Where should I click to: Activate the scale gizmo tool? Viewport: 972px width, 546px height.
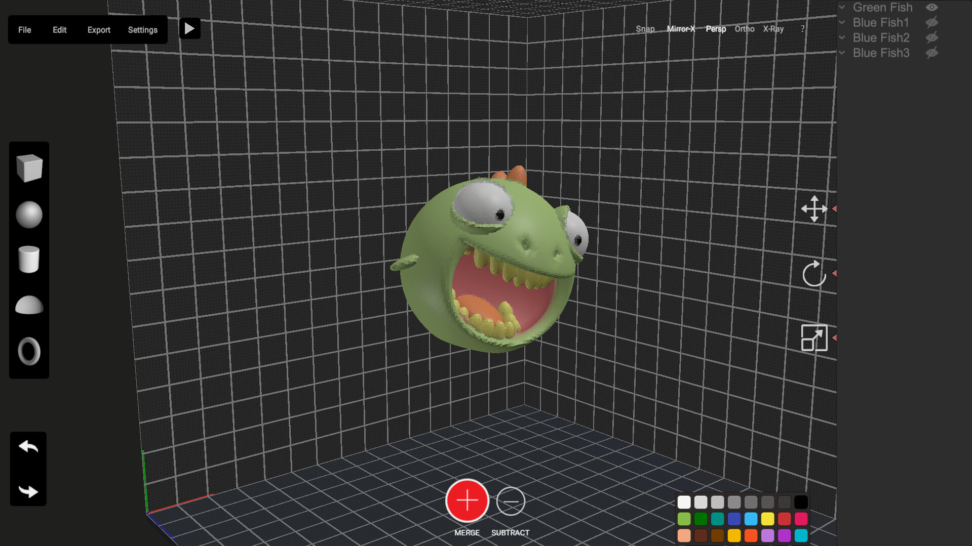813,338
